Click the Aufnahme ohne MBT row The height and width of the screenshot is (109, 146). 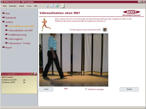[x=14, y=80]
